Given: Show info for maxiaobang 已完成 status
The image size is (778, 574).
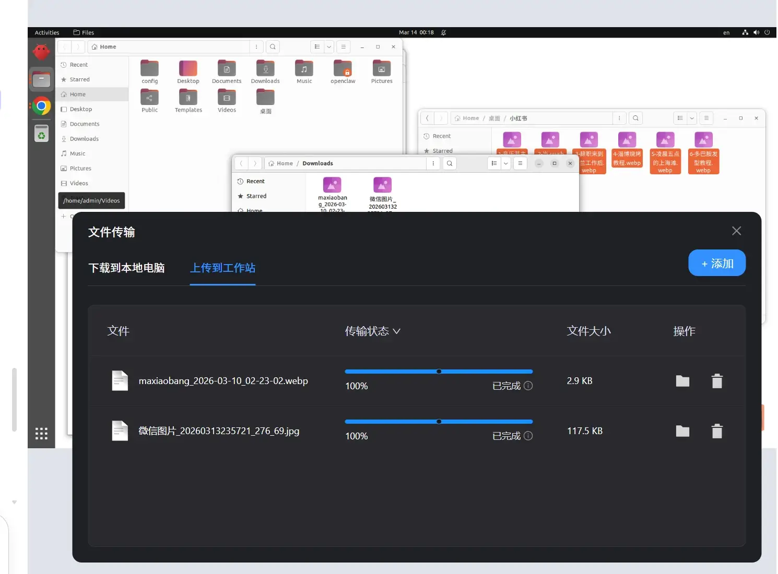Looking at the screenshot, I should coord(528,386).
